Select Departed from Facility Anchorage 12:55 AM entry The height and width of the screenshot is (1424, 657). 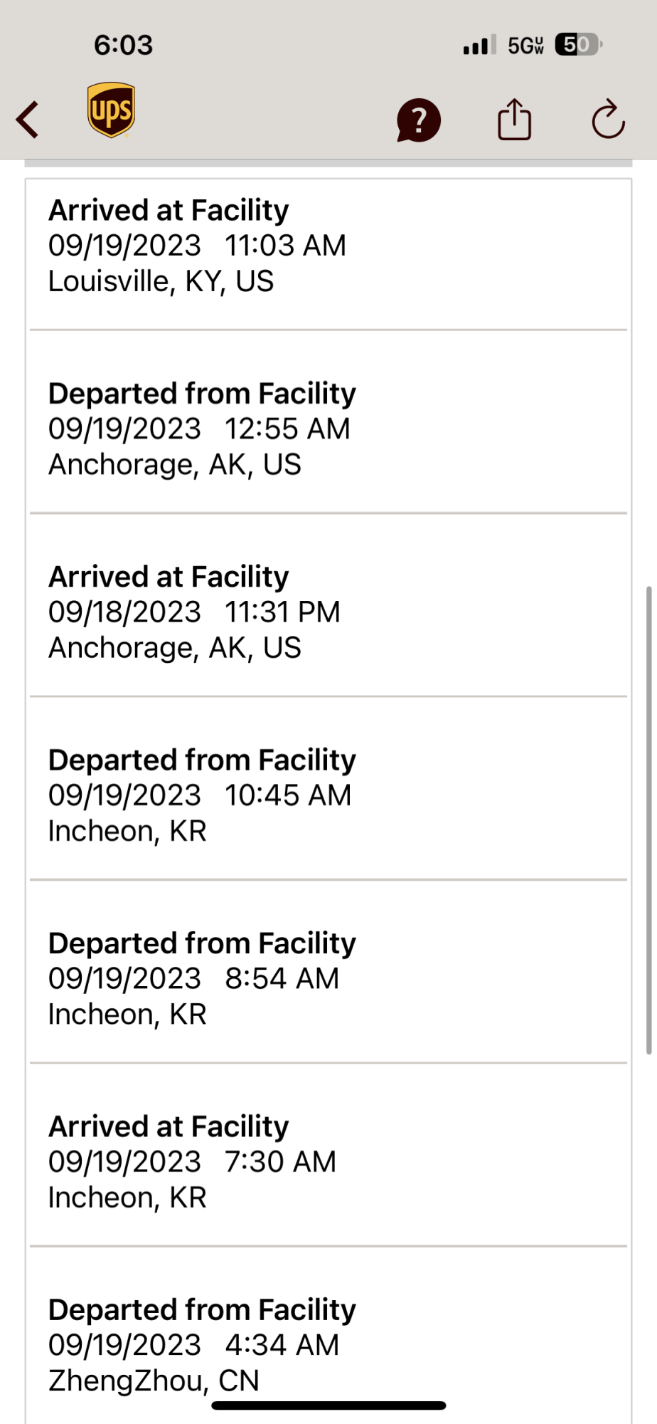coord(328,429)
